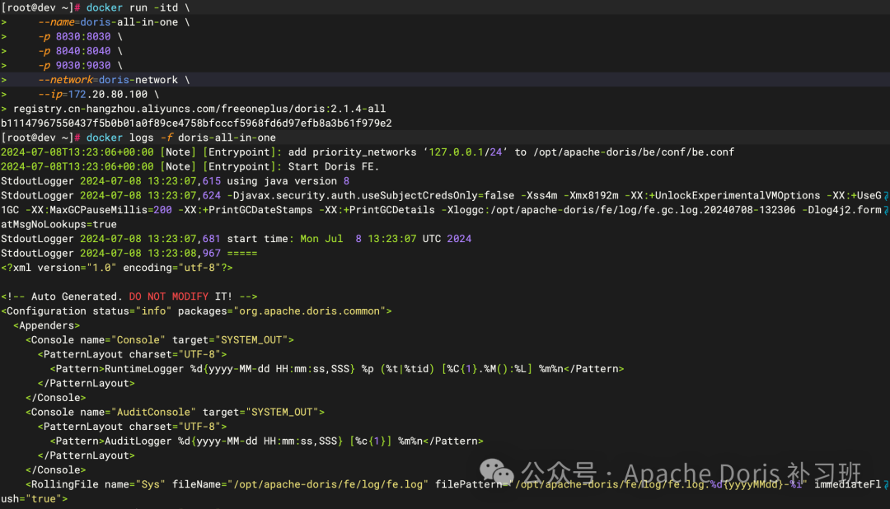This screenshot has height=509, width=890.
Task: Select the container ID hash starting b11147967550437
Action: pyautogui.click(x=196, y=124)
